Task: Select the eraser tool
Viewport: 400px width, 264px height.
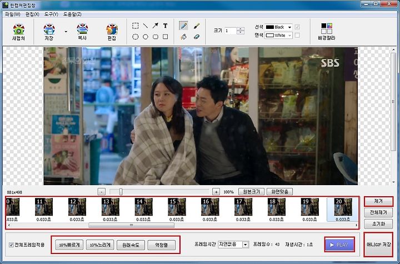Action: pyautogui.click(x=197, y=37)
